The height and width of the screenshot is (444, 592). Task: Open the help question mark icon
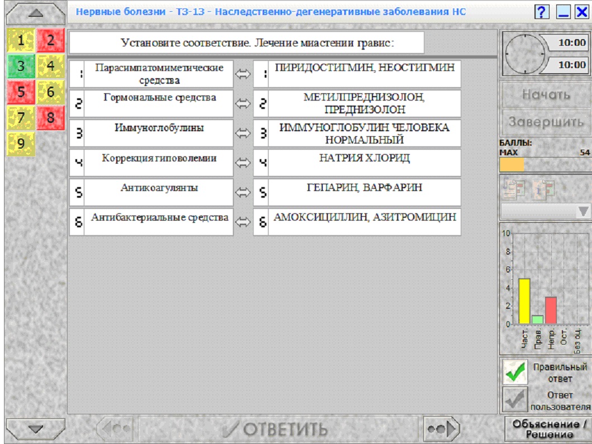pos(541,12)
